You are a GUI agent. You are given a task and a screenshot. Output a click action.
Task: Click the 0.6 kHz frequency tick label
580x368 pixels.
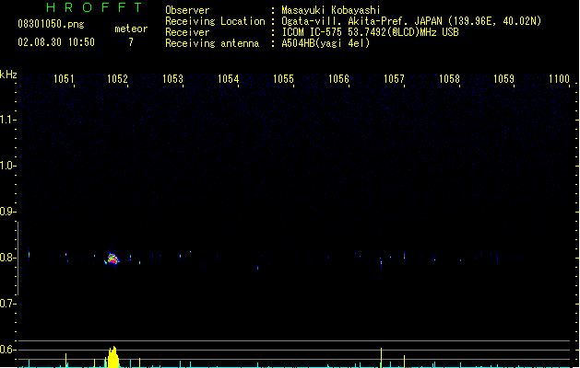click(7, 350)
